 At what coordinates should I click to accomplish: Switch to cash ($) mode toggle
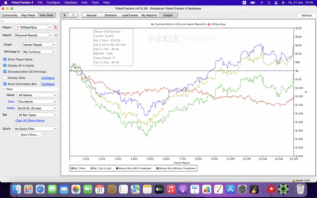pyautogui.click(x=64, y=15)
